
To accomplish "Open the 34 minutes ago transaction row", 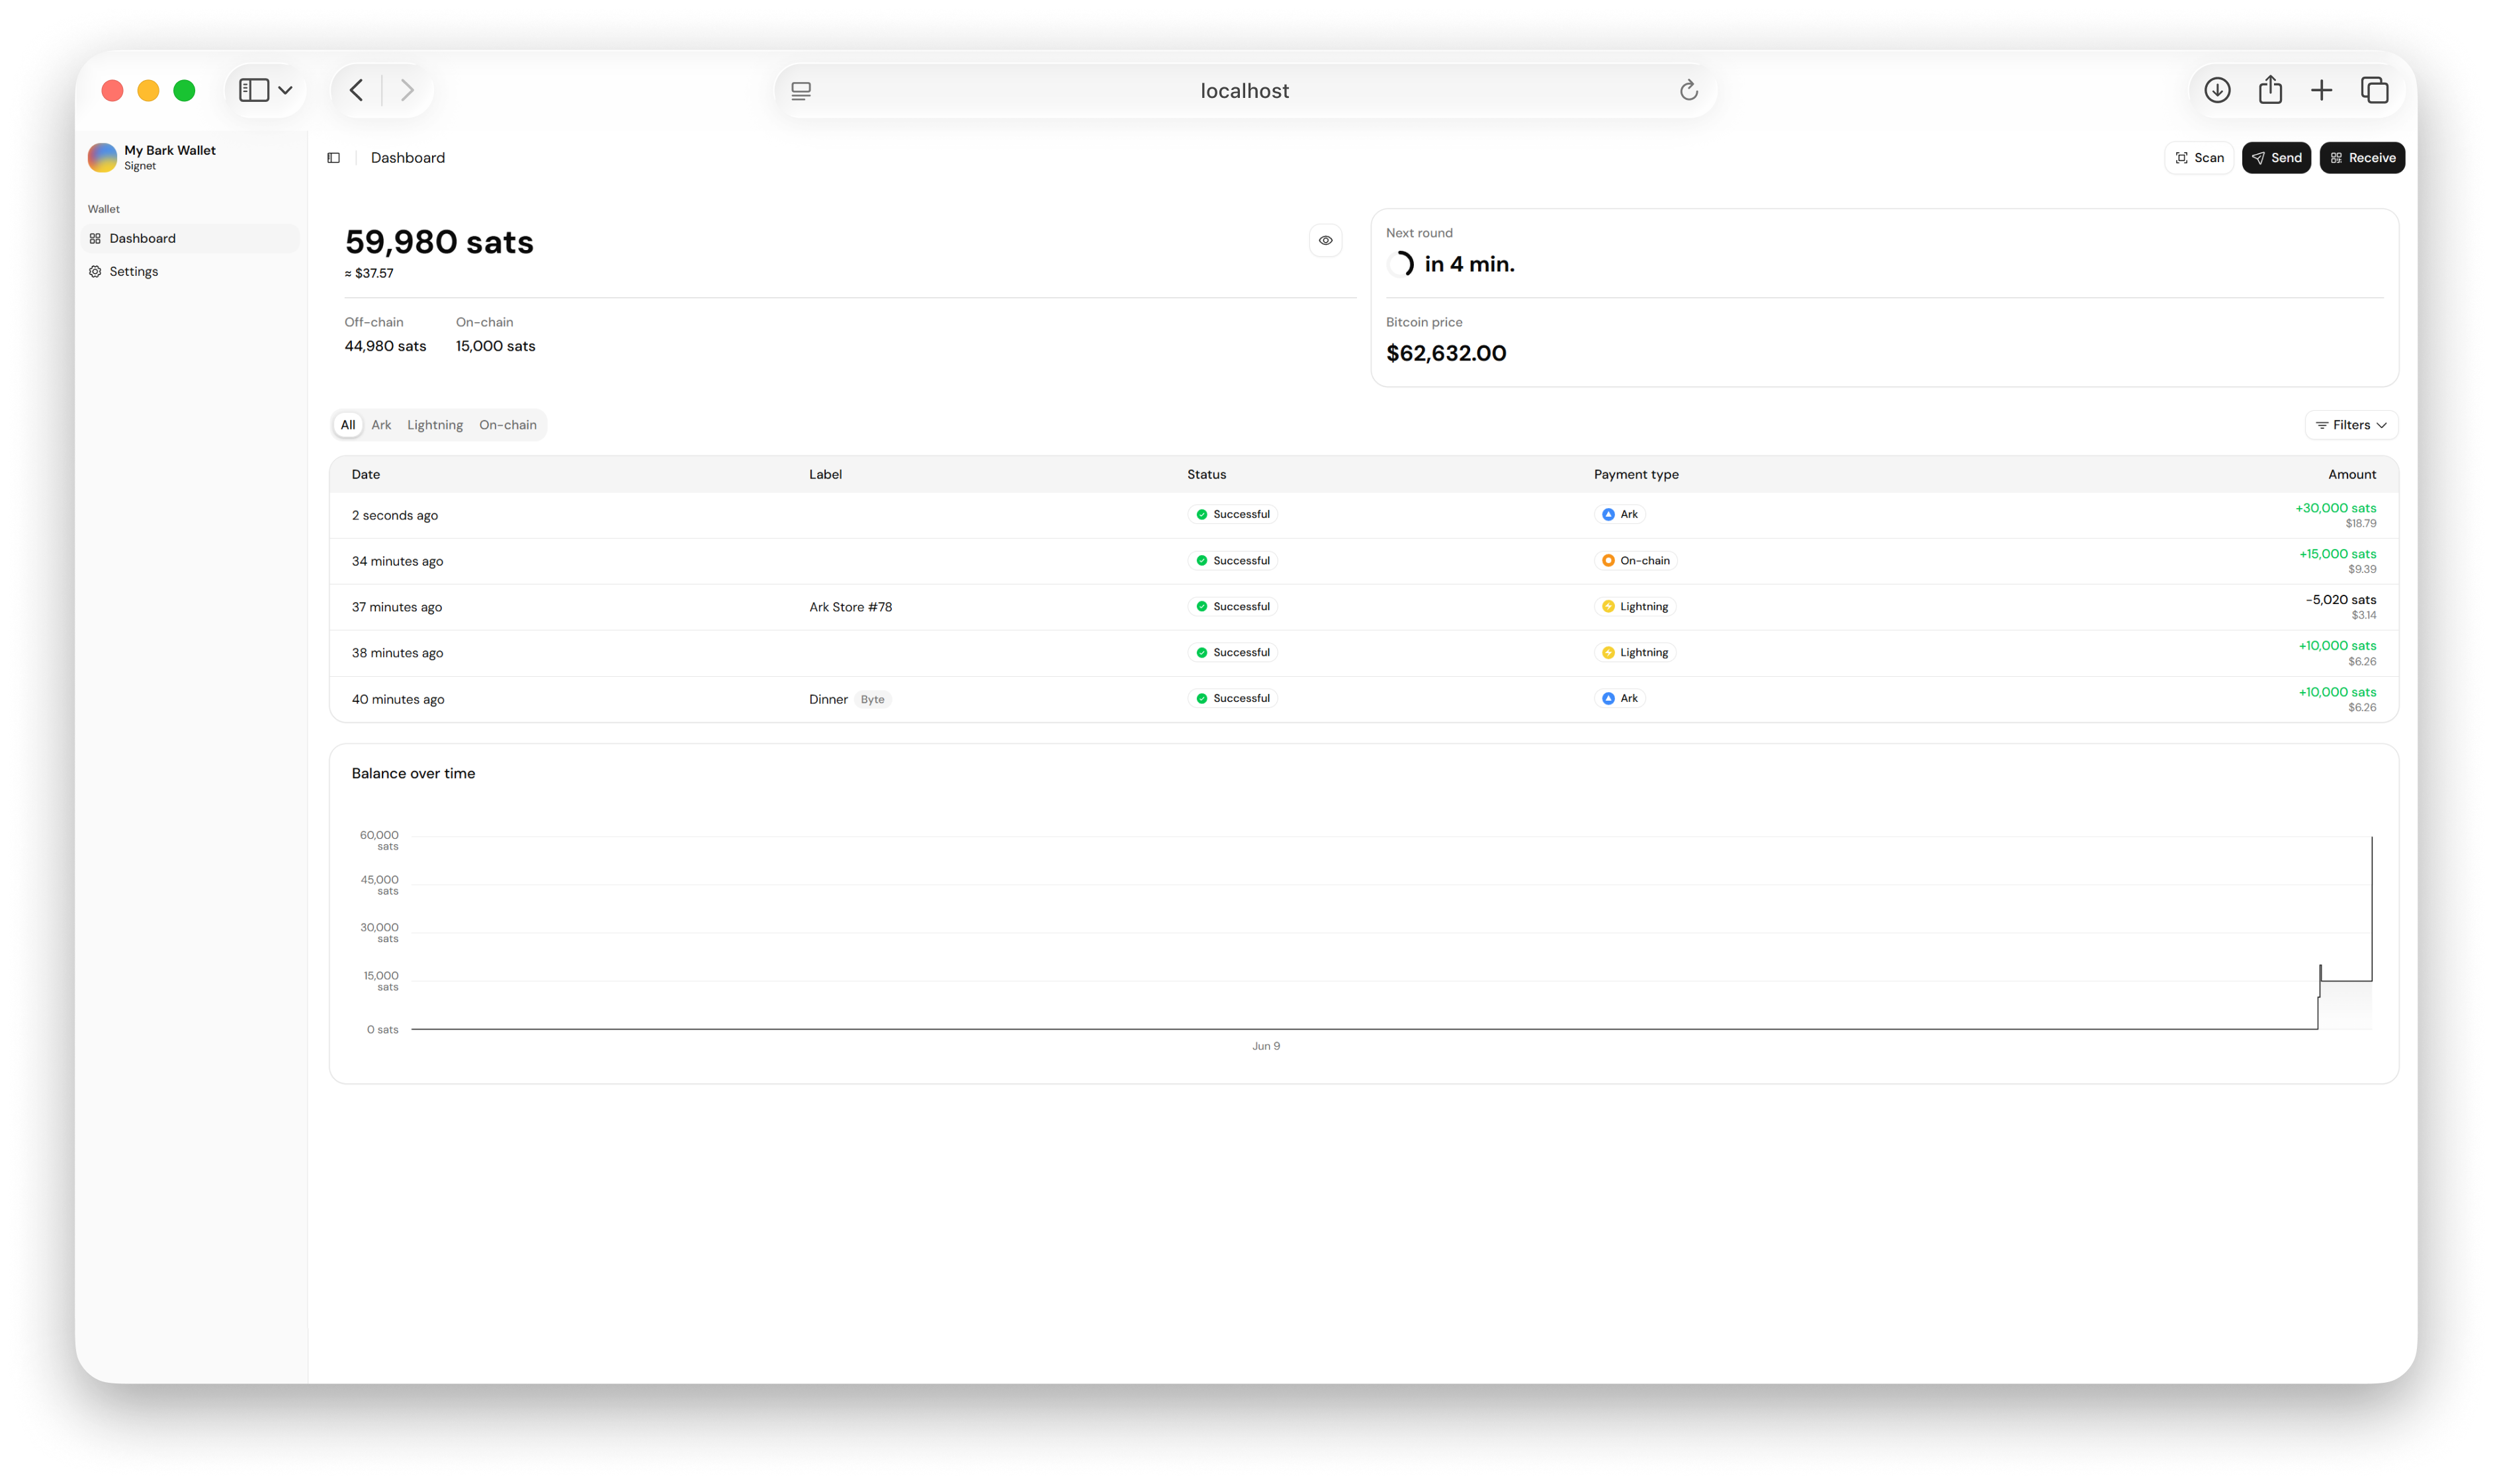I will (x=1363, y=561).
